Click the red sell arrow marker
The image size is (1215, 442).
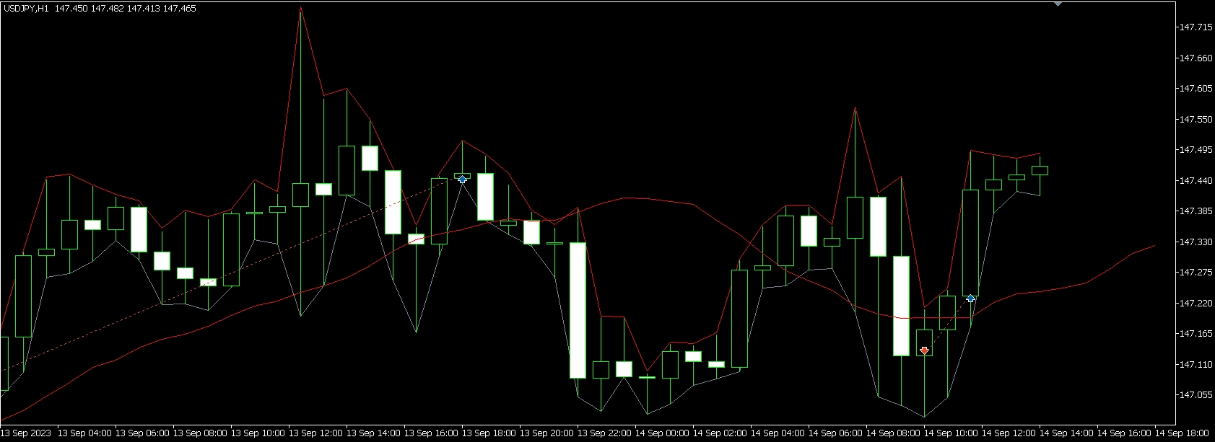tap(924, 350)
